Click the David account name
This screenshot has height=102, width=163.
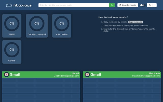tap(76, 73)
